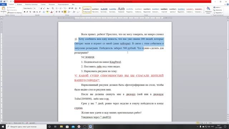229x129 pixels.
Task: Click the Text Effects icon
Action: pyautogui.click(x=44, y=12)
